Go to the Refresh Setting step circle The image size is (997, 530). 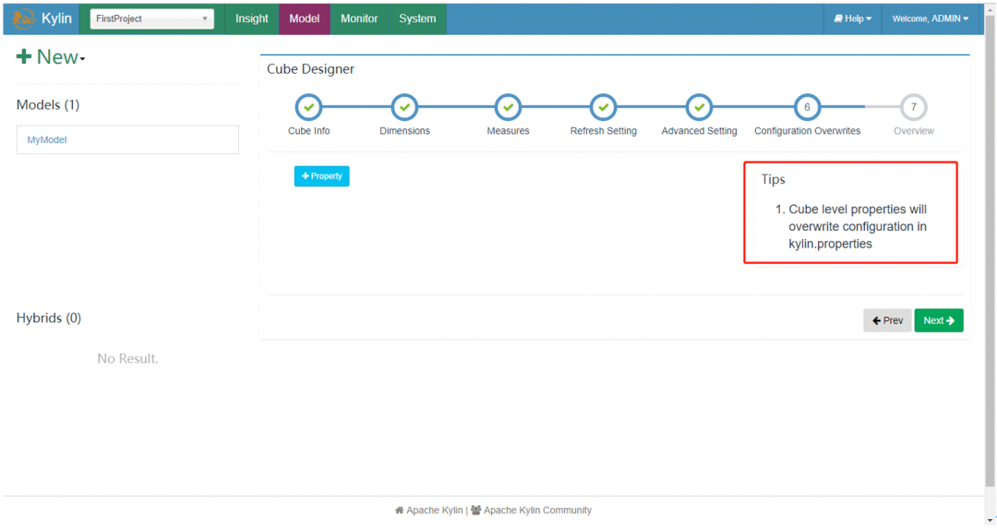[604, 107]
